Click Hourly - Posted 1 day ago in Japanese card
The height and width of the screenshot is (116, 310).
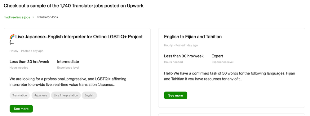[x=26, y=51]
